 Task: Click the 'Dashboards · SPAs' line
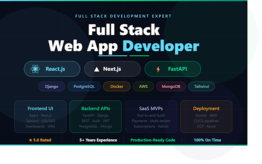[x=40, y=126]
